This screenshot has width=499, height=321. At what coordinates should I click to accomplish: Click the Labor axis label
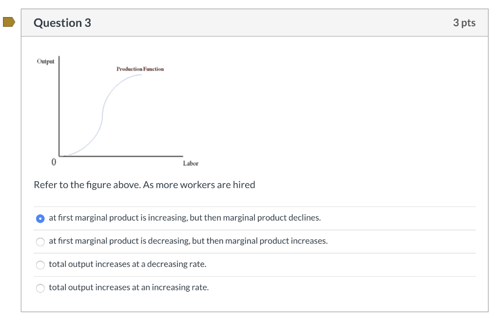point(191,163)
